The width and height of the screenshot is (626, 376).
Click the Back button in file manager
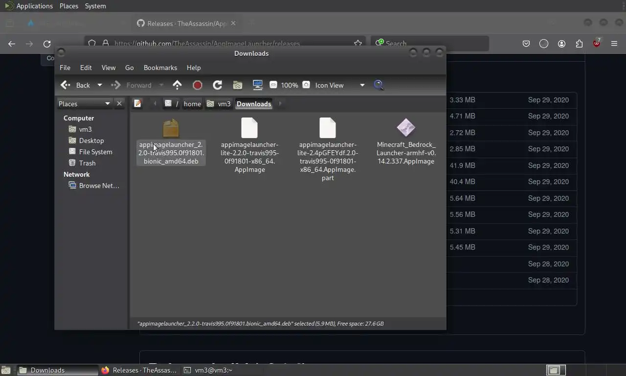point(76,85)
